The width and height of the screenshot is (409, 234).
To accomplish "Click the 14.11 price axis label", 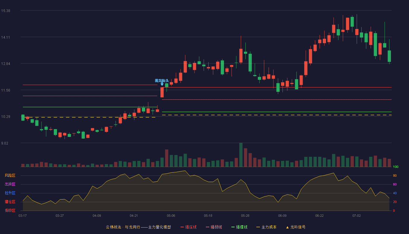I will [x=6, y=37].
